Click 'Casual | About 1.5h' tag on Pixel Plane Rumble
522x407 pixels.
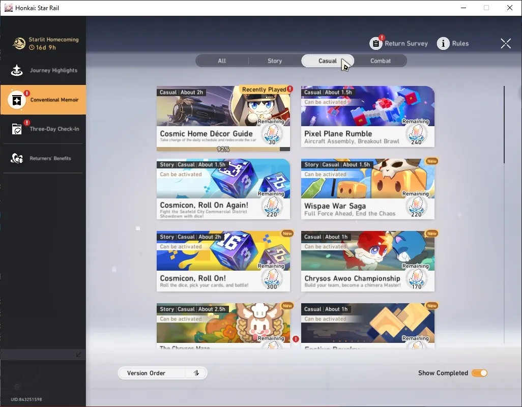328,92
